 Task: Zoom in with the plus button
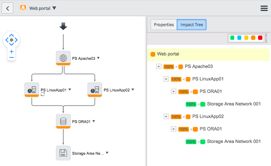12,52
